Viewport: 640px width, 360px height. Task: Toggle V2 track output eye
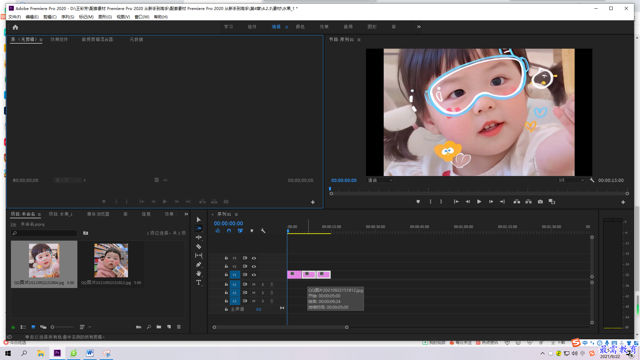coord(254,266)
